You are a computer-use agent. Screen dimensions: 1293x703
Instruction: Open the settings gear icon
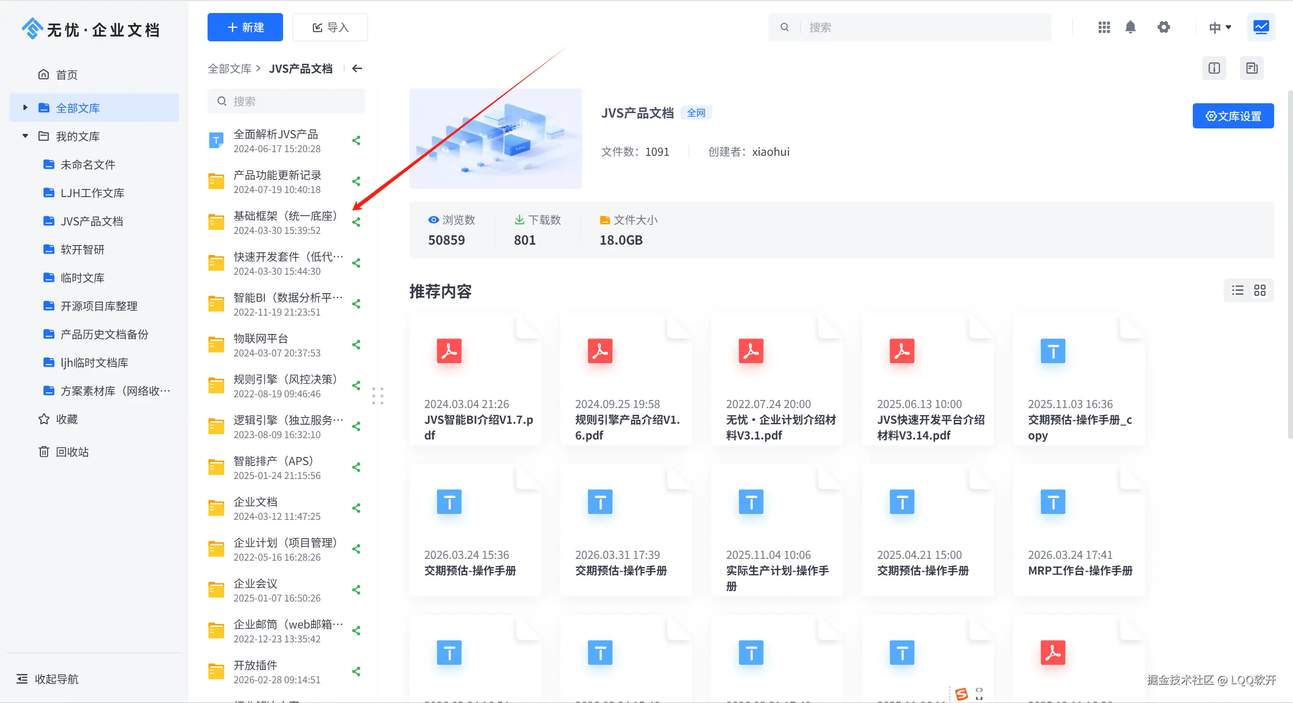pyautogui.click(x=1164, y=27)
